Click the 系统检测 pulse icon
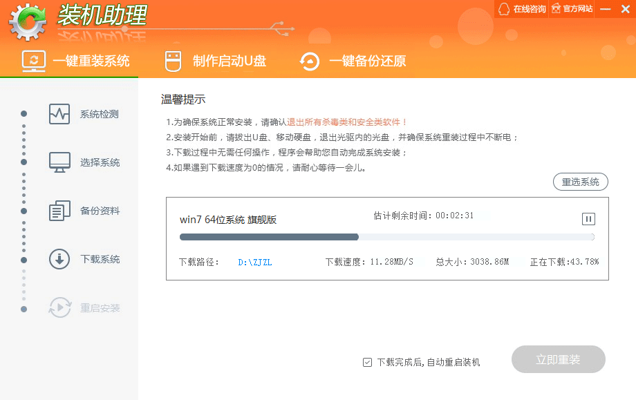 (59, 114)
